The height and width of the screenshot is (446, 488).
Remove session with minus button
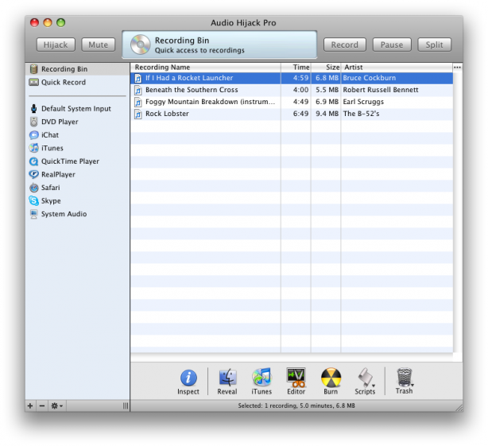pos(42,405)
